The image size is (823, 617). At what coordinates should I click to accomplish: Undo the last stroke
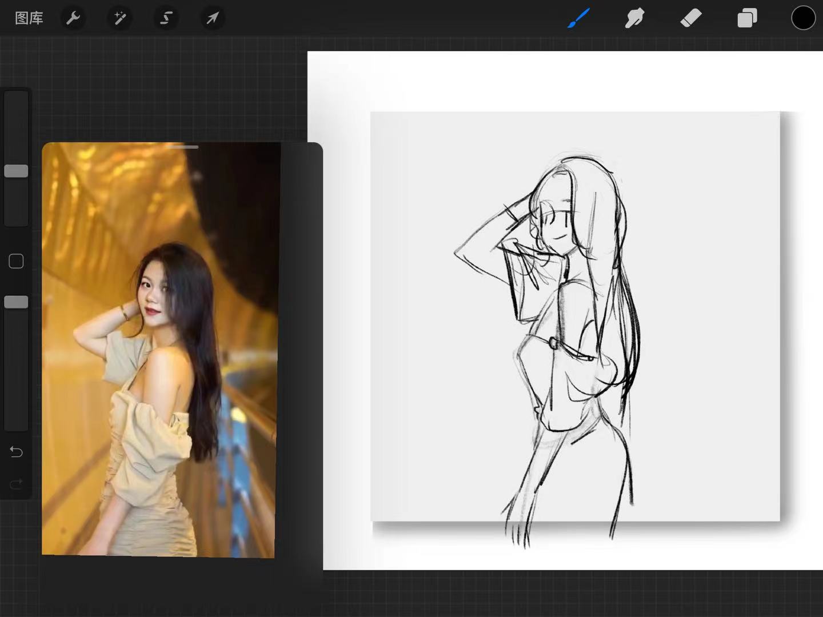point(16,452)
